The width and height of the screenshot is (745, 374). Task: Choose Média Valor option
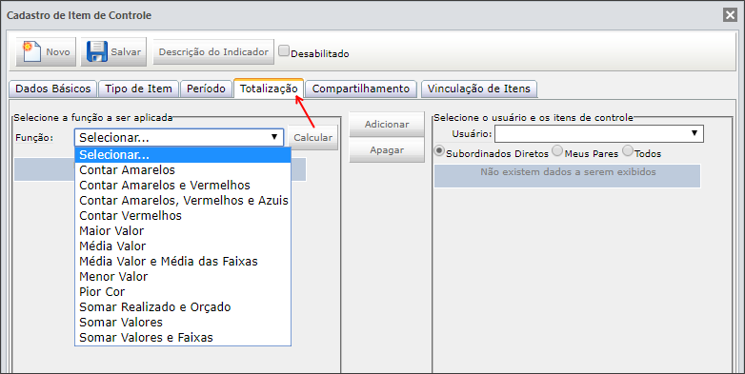point(183,246)
